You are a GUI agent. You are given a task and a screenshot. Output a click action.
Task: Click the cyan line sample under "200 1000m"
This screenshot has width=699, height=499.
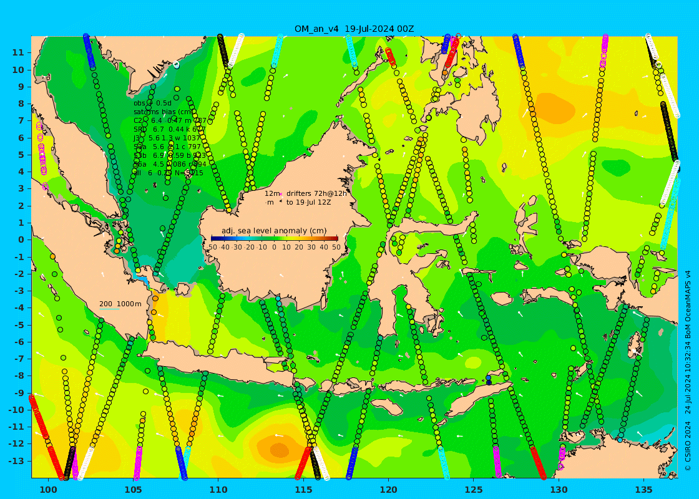[109, 309]
